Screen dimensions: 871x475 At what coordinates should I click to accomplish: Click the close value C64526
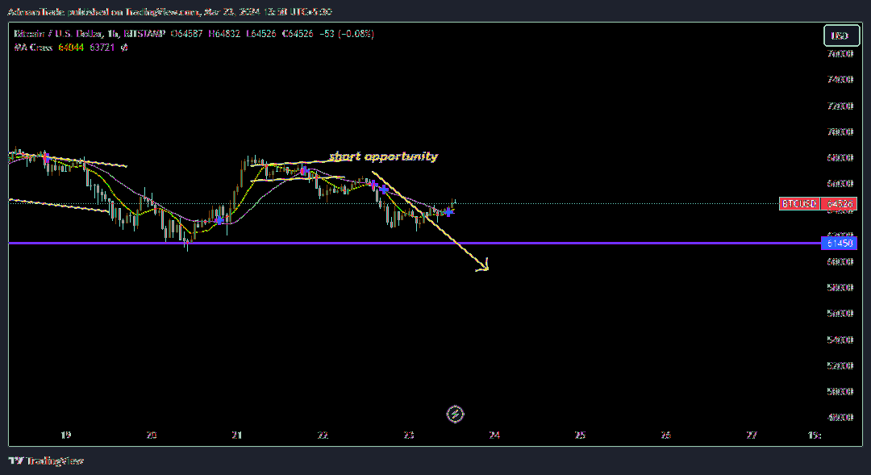pos(298,34)
